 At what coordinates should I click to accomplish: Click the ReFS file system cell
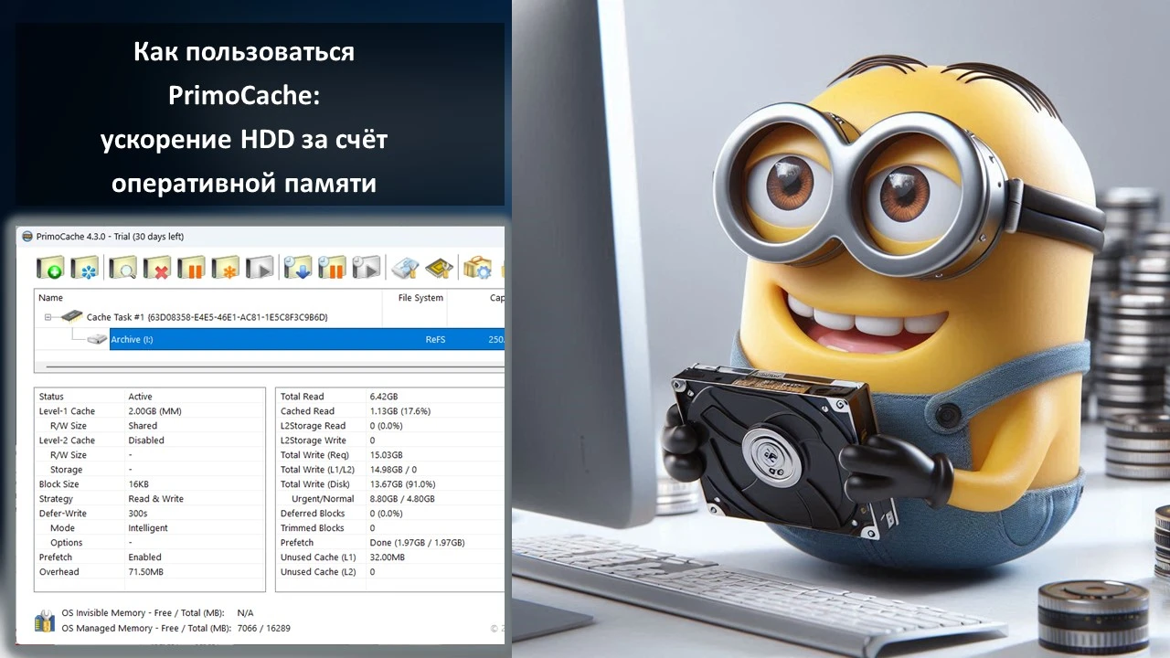[x=434, y=339]
